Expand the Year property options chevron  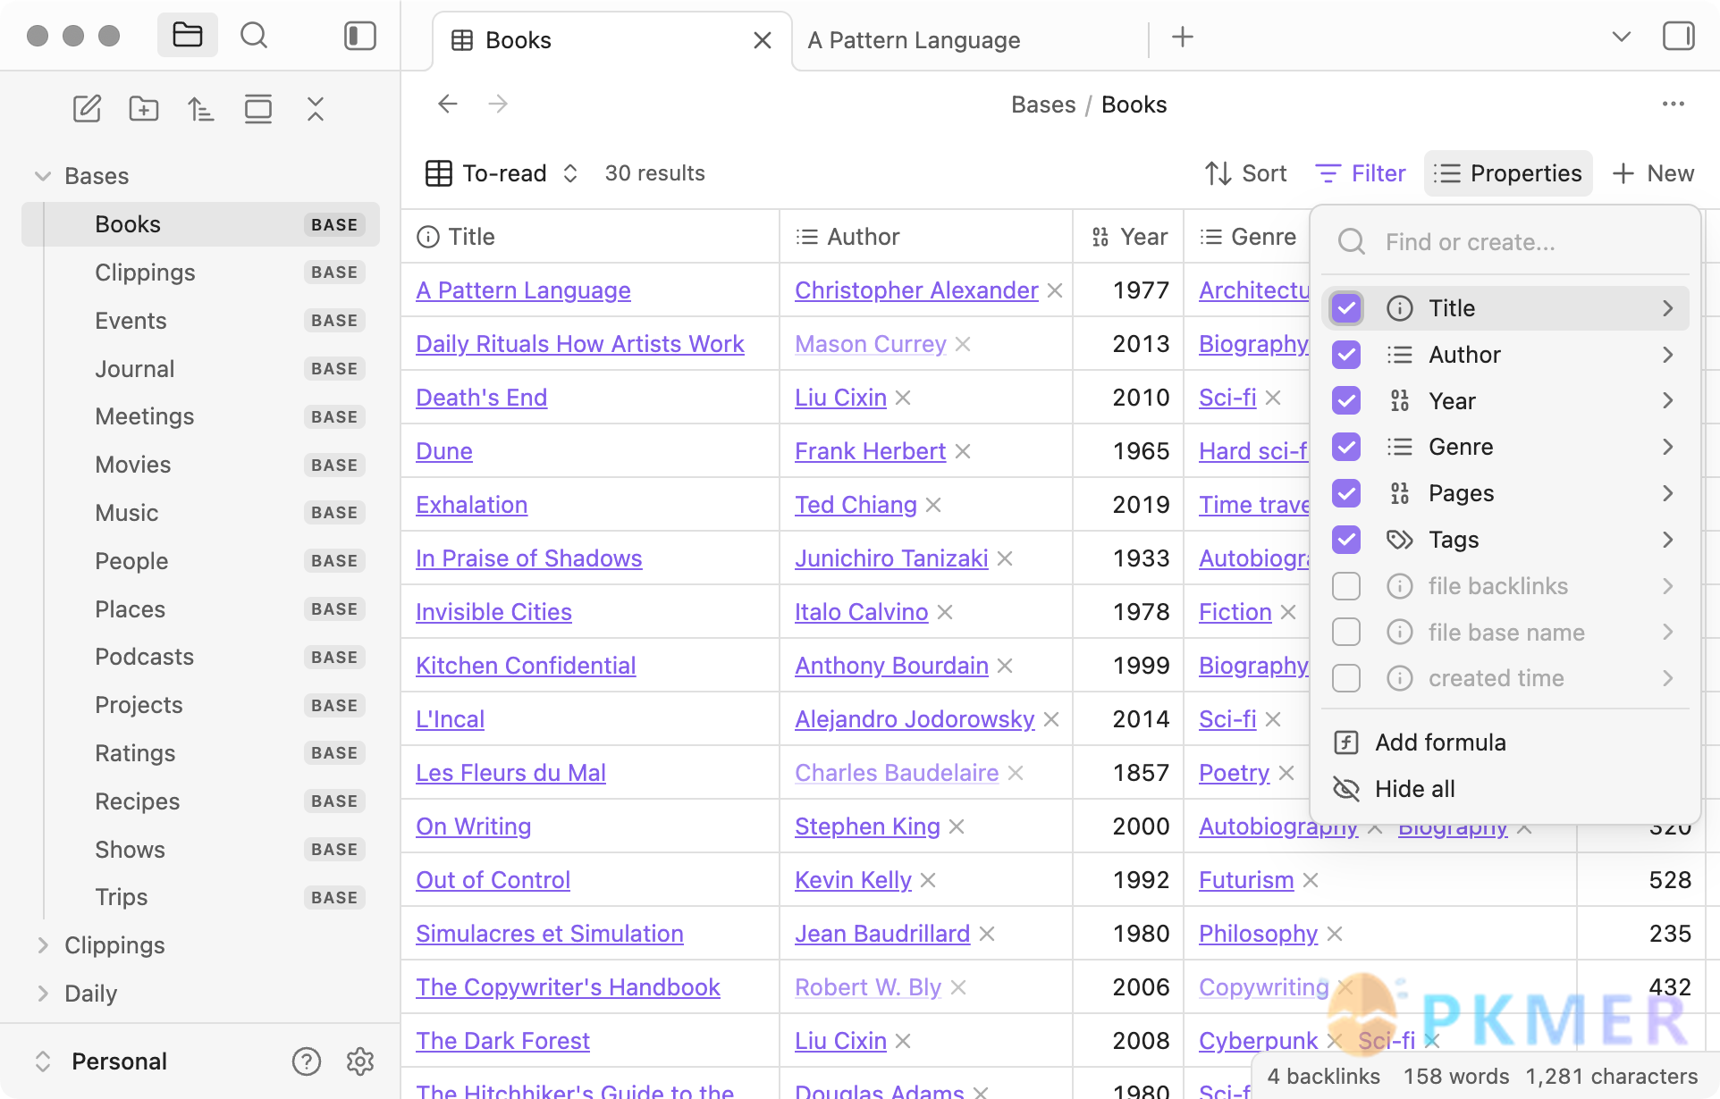point(1666,401)
